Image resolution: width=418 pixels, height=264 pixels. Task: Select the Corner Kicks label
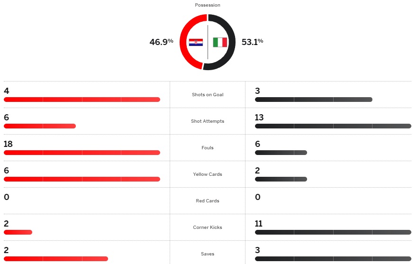pyautogui.click(x=208, y=227)
